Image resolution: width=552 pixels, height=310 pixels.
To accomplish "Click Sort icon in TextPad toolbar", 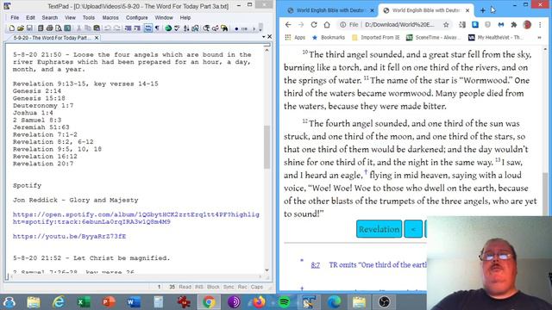I will pyautogui.click(x=186, y=28).
